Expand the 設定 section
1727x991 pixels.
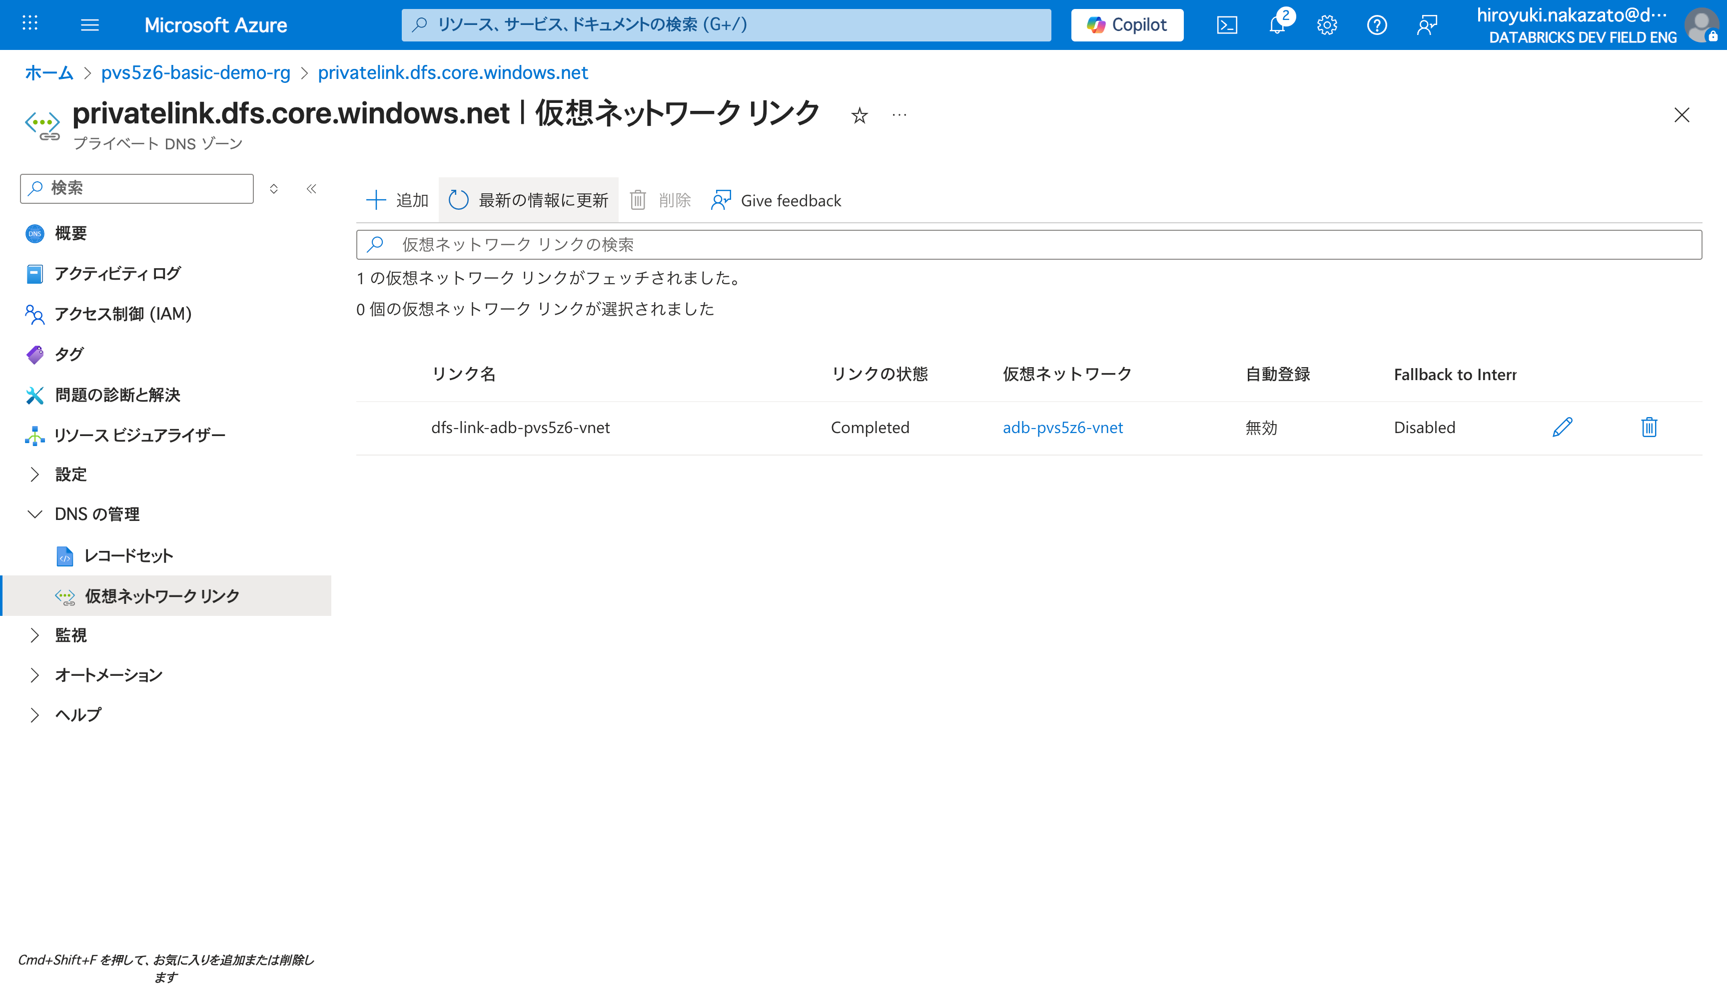34,475
